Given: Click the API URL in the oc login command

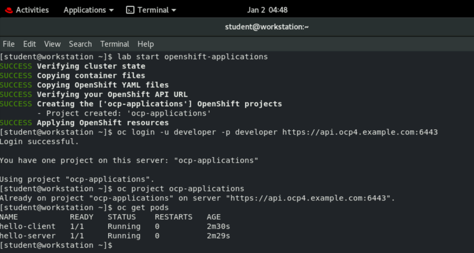Looking at the screenshot, I should tap(360, 132).
